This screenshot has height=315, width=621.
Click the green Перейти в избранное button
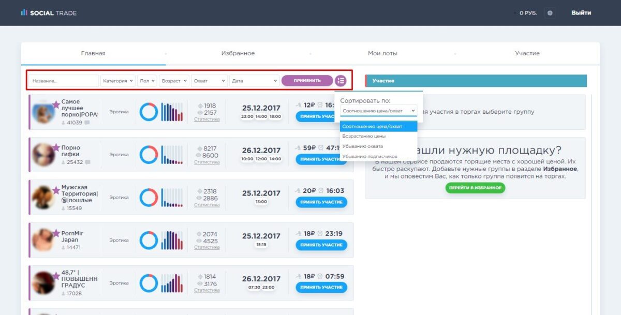tap(475, 188)
